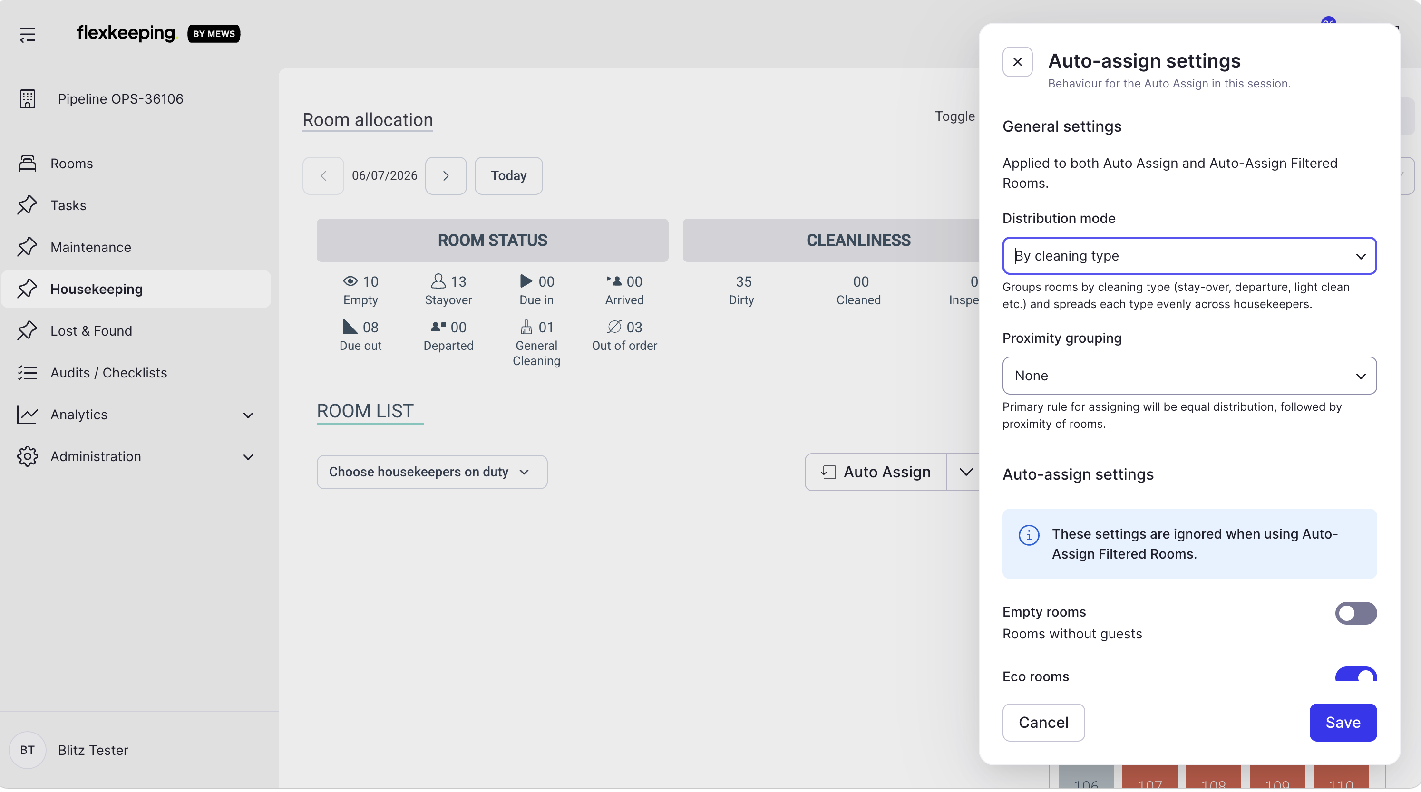Screen dimensions: 1421x792
Task: Expand the Analytics menu chevron
Action: coord(248,415)
